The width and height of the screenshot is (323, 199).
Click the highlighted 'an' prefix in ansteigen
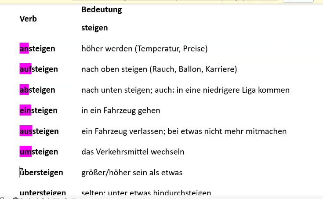[x=24, y=48]
